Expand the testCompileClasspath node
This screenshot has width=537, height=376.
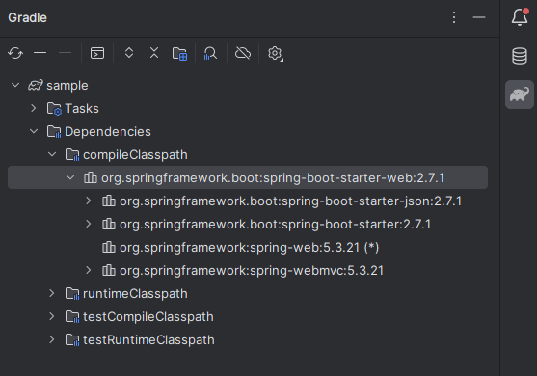[x=52, y=316]
